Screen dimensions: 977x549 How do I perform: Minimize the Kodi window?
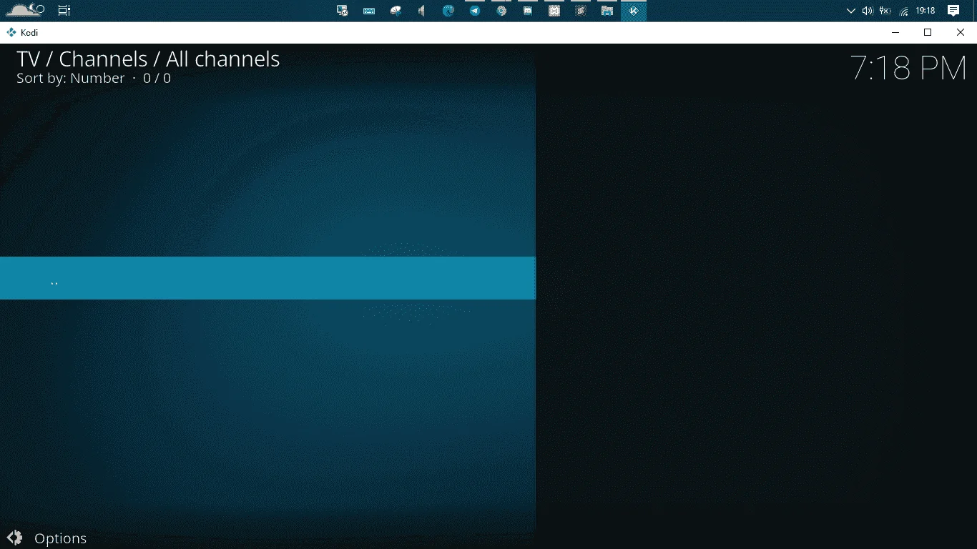(895, 32)
